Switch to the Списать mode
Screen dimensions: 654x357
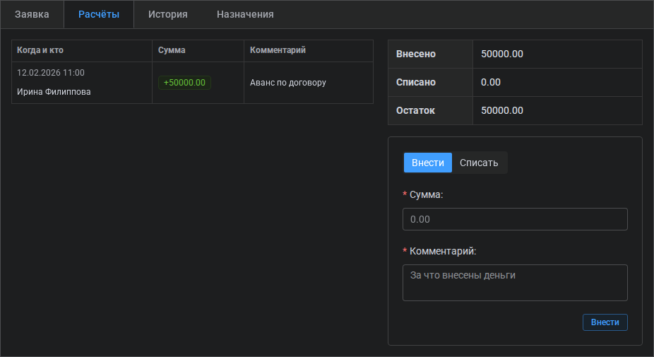[479, 163]
